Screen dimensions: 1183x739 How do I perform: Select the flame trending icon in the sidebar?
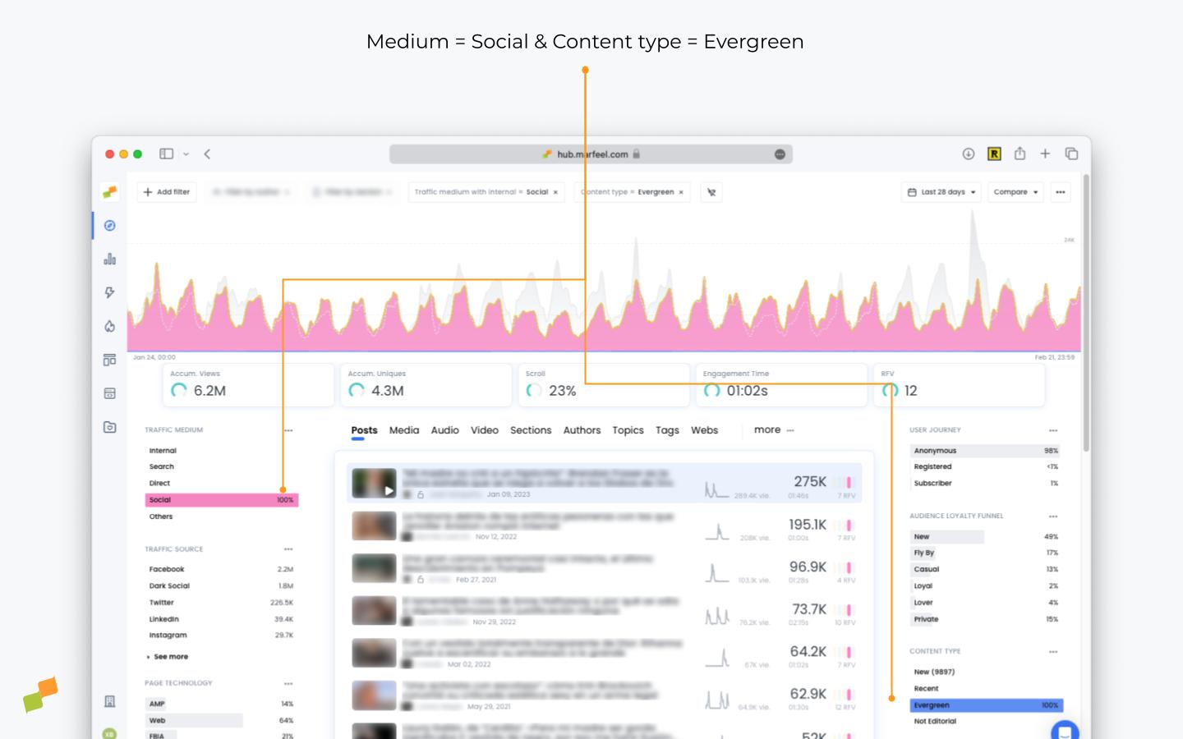click(109, 326)
